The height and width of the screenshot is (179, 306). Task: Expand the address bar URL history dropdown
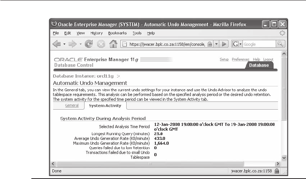[x=216, y=44]
